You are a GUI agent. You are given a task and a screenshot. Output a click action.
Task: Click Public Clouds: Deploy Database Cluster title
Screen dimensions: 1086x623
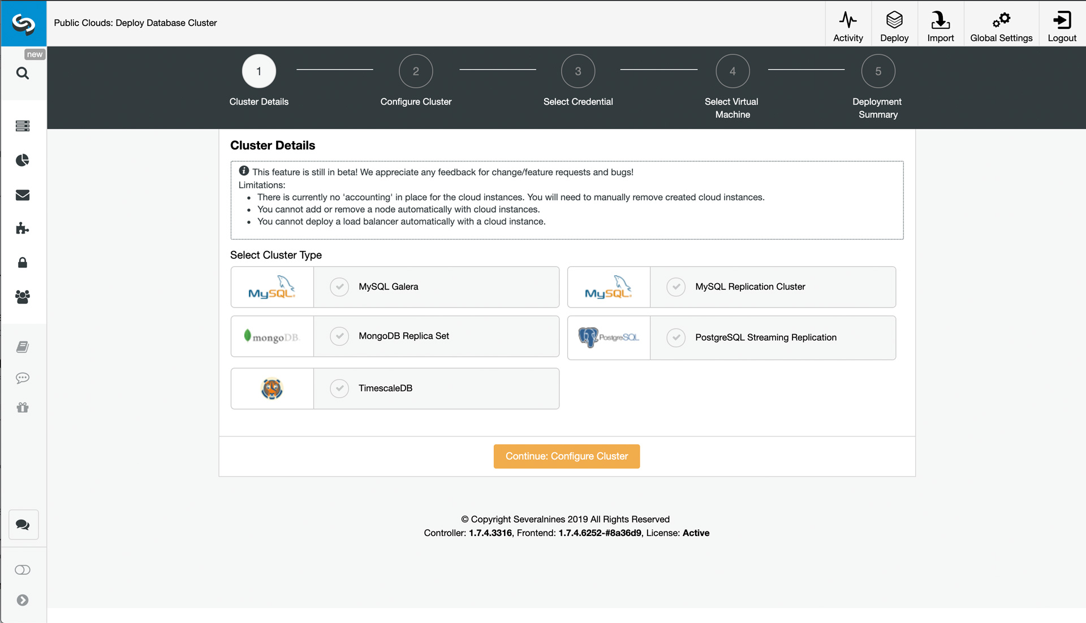point(135,23)
